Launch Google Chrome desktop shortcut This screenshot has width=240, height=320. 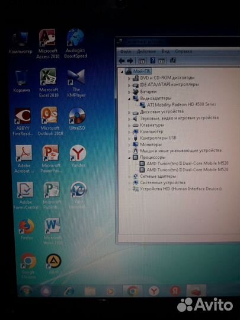click(28, 266)
